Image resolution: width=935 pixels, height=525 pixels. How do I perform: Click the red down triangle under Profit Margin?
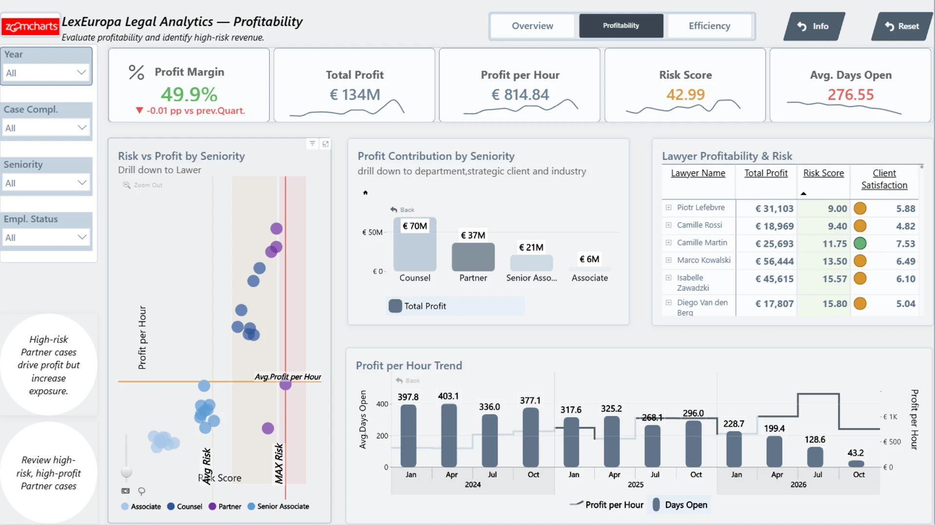[x=139, y=110]
